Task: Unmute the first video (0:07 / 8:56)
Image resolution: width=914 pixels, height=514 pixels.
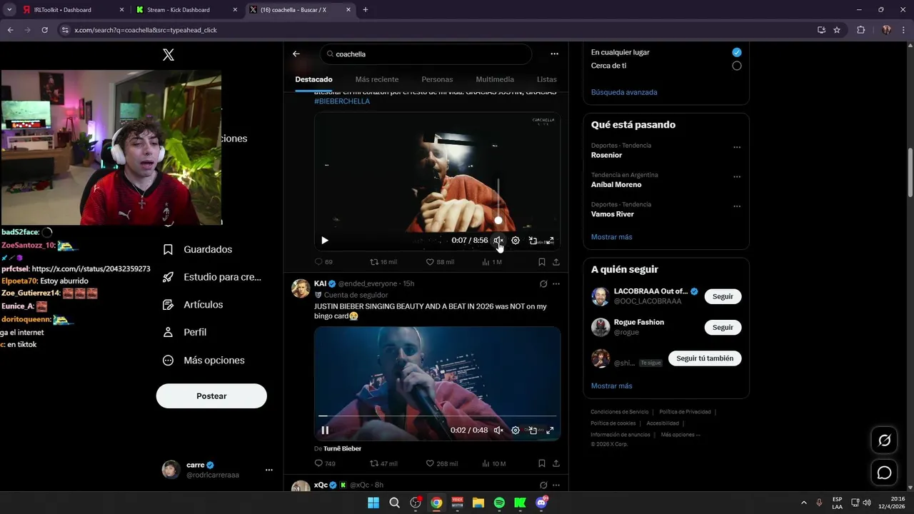Action: tap(498, 241)
